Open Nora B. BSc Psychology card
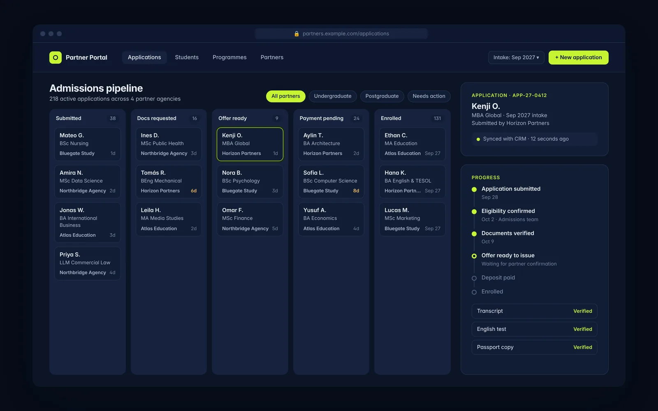 point(250,182)
